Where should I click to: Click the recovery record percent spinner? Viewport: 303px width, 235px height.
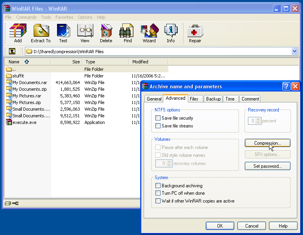[x=258, y=121]
